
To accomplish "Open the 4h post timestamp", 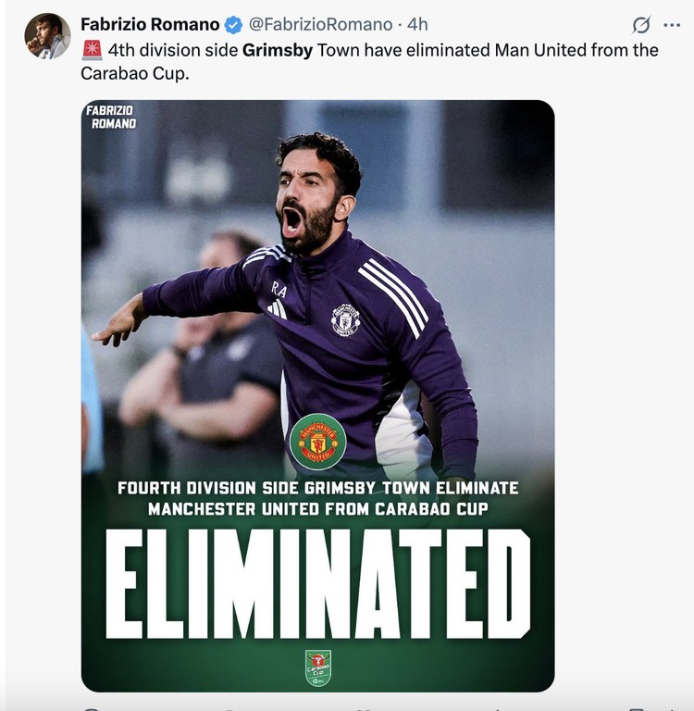I will point(417,24).
